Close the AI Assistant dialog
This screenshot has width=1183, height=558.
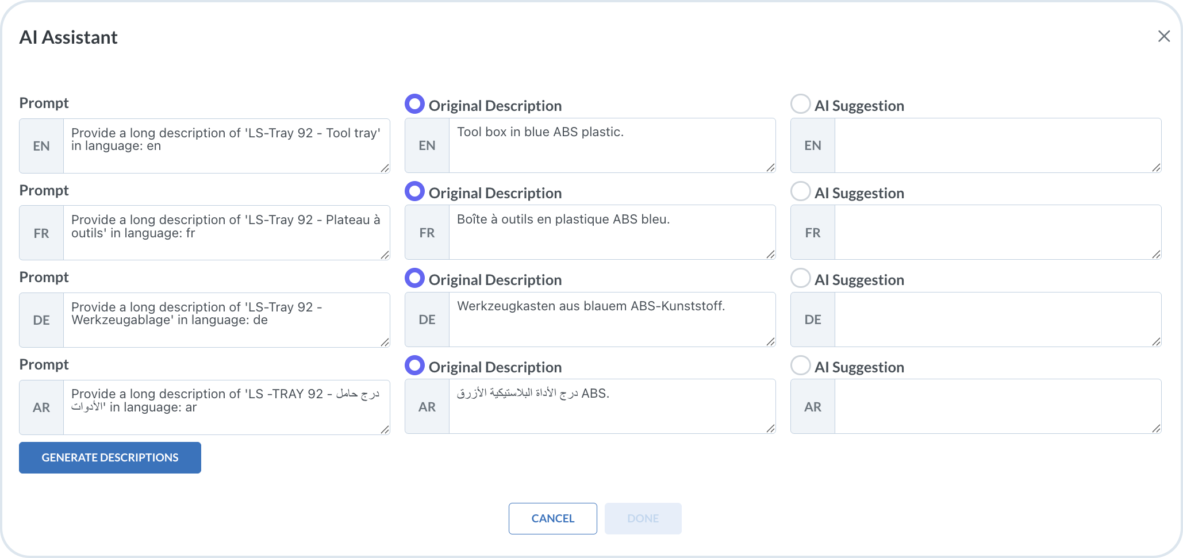1163,37
